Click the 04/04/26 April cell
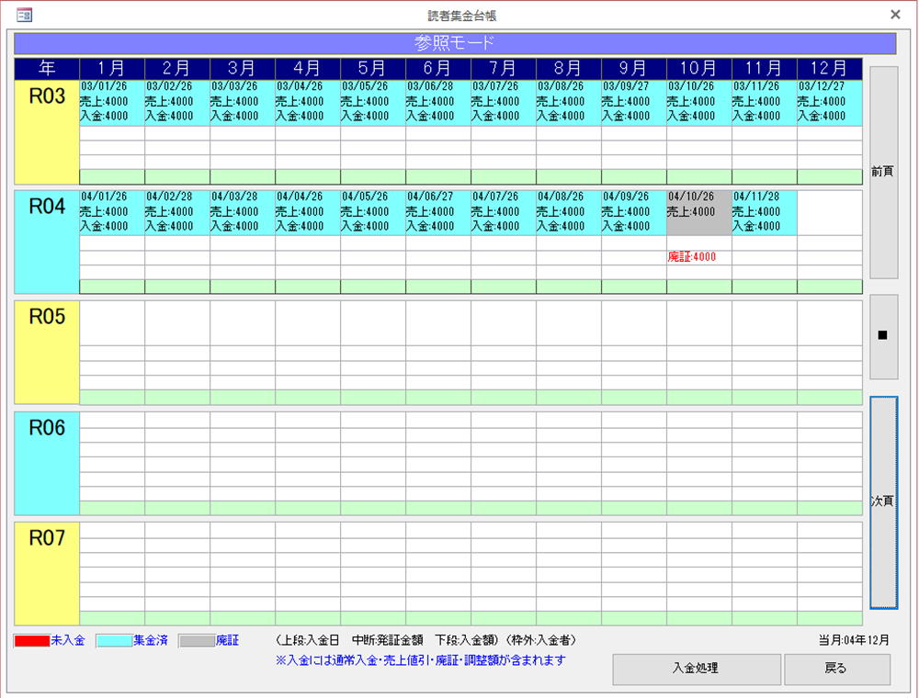The width and height of the screenshot is (919, 698). pyautogui.click(x=308, y=212)
